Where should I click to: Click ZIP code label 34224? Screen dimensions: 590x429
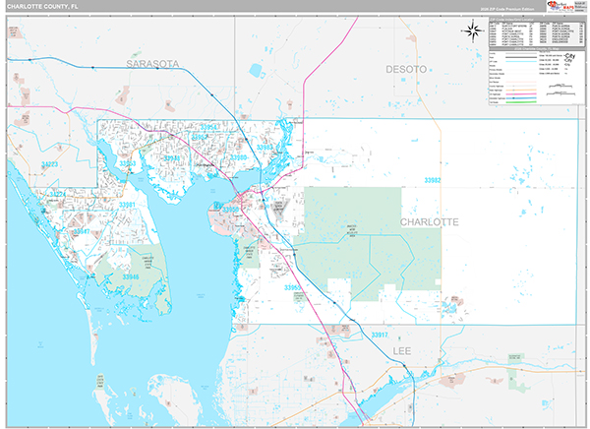pos(57,195)
